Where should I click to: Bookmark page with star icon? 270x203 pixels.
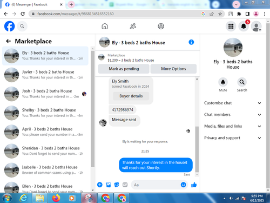tap(220, 14)
